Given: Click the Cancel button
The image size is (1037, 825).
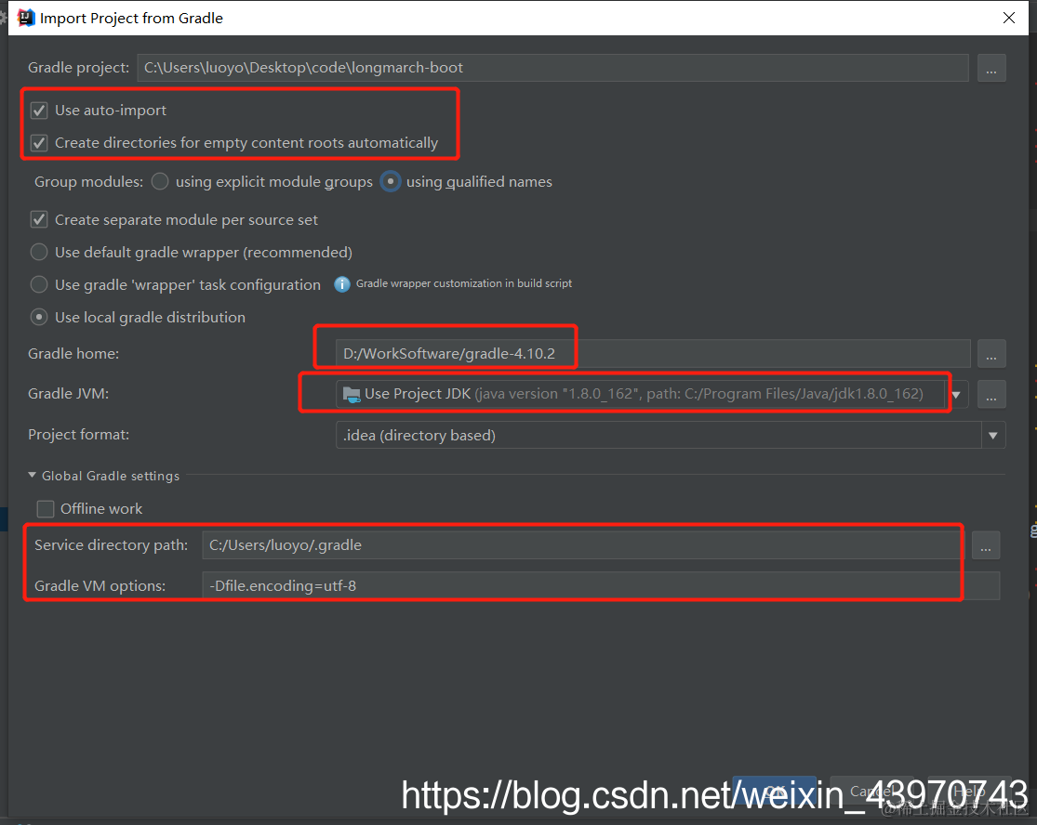Looking at the screenshot, I should click(x=871, y=792).
